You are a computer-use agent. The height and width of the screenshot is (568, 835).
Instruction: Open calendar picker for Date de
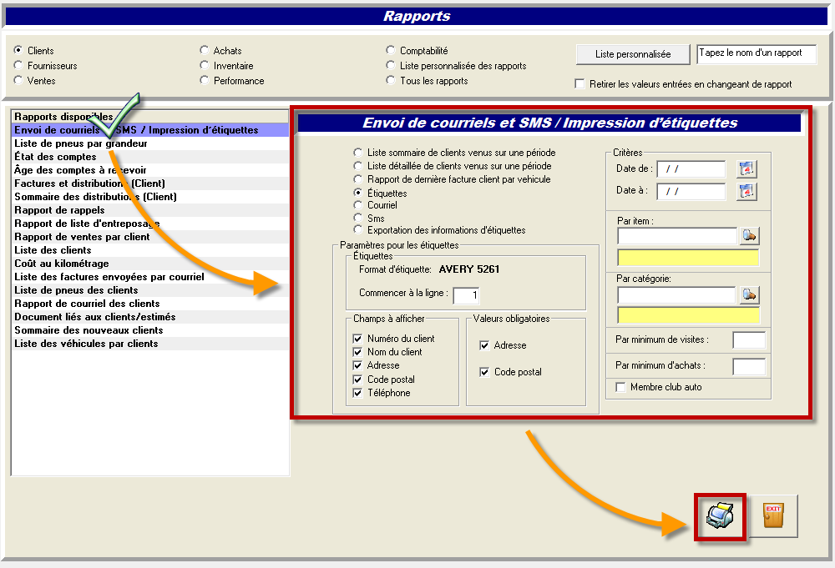(746, 169)
